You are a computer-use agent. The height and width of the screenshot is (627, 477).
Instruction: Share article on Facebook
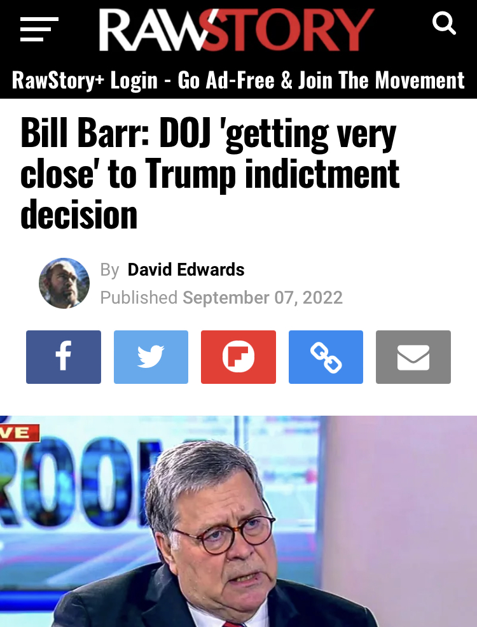[64, 356]
